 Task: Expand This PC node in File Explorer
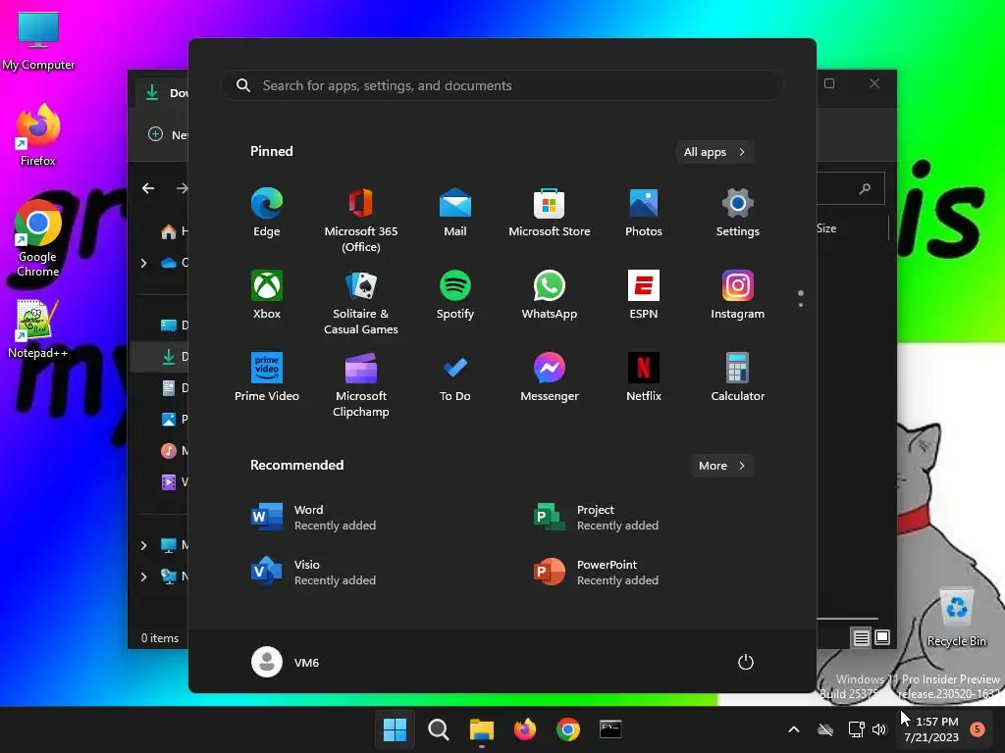point(143,545)
